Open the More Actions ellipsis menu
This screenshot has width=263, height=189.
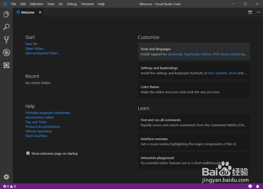tap(259, 12)
